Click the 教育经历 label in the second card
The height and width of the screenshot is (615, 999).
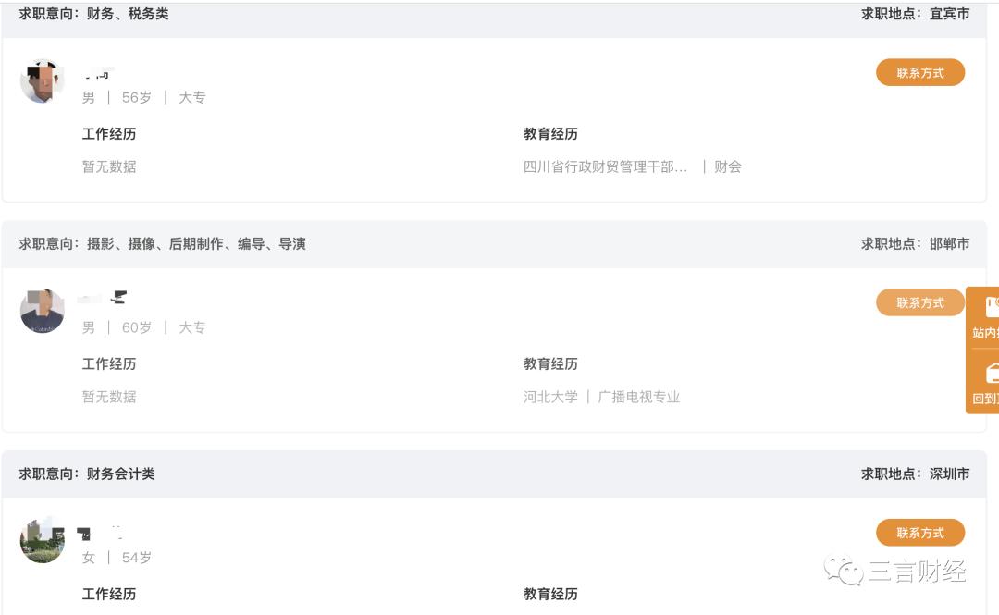548,363
